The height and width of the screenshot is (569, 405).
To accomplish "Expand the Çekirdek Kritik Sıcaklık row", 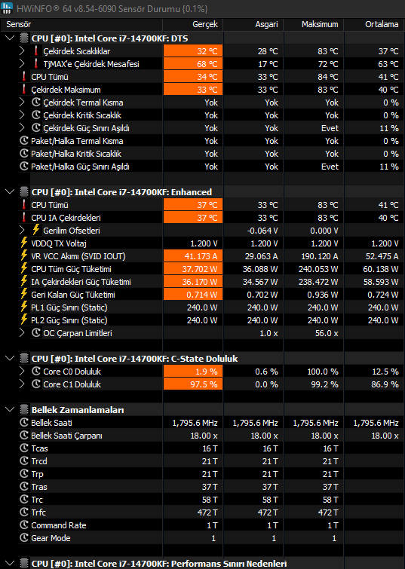I will point(22,115).
